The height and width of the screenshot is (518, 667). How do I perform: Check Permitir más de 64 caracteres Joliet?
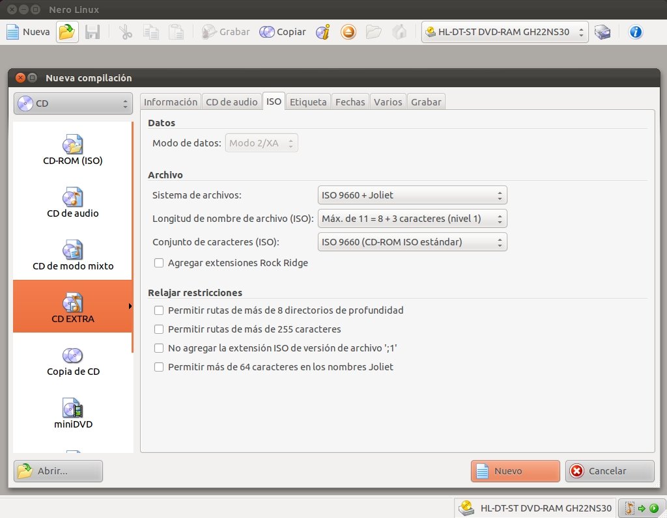tap(159, 367)
